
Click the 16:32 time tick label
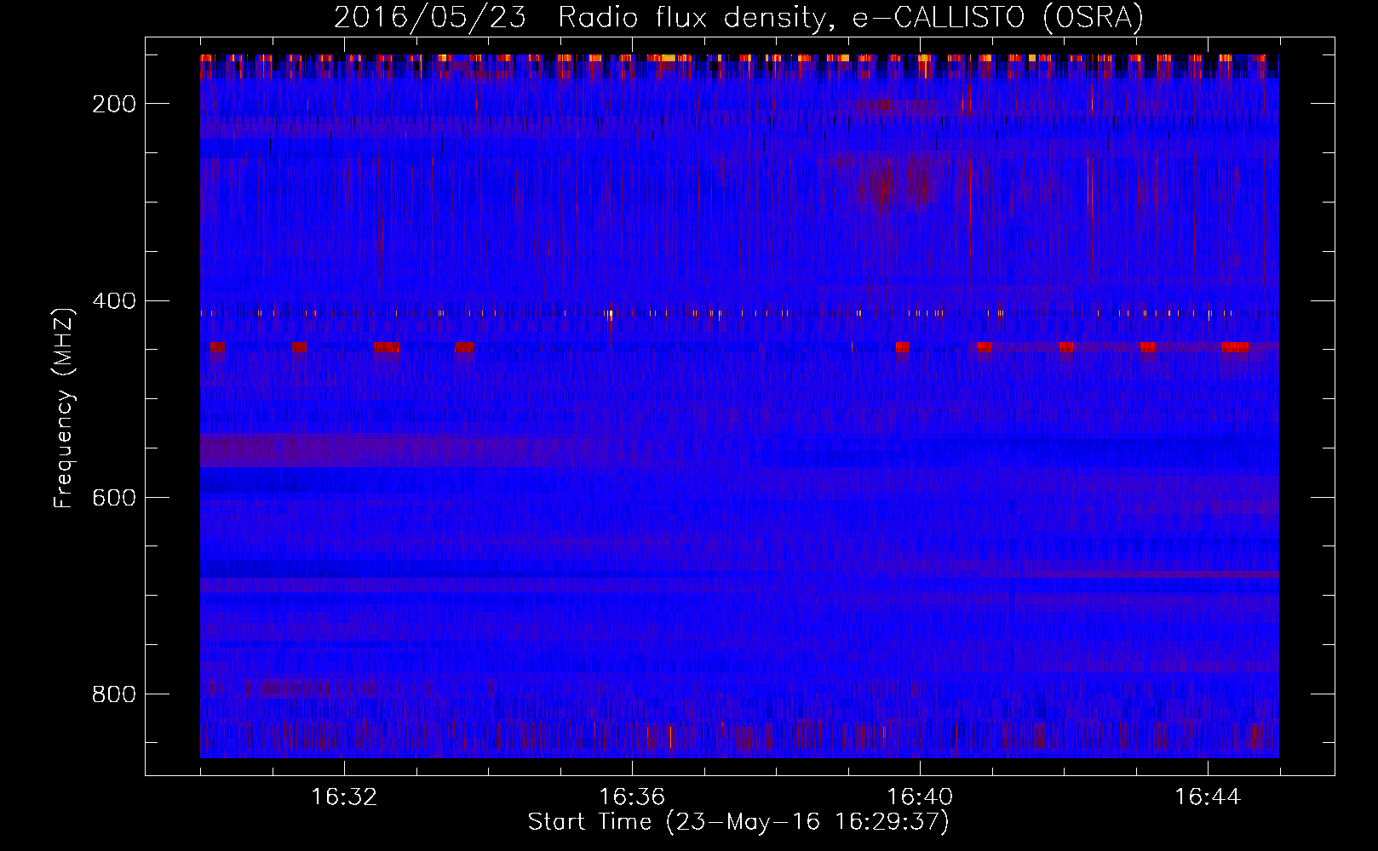point(344,797)
